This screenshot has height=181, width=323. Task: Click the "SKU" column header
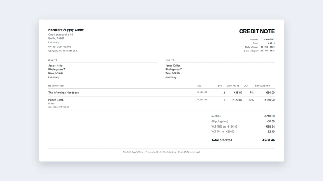tap(199, 86)
